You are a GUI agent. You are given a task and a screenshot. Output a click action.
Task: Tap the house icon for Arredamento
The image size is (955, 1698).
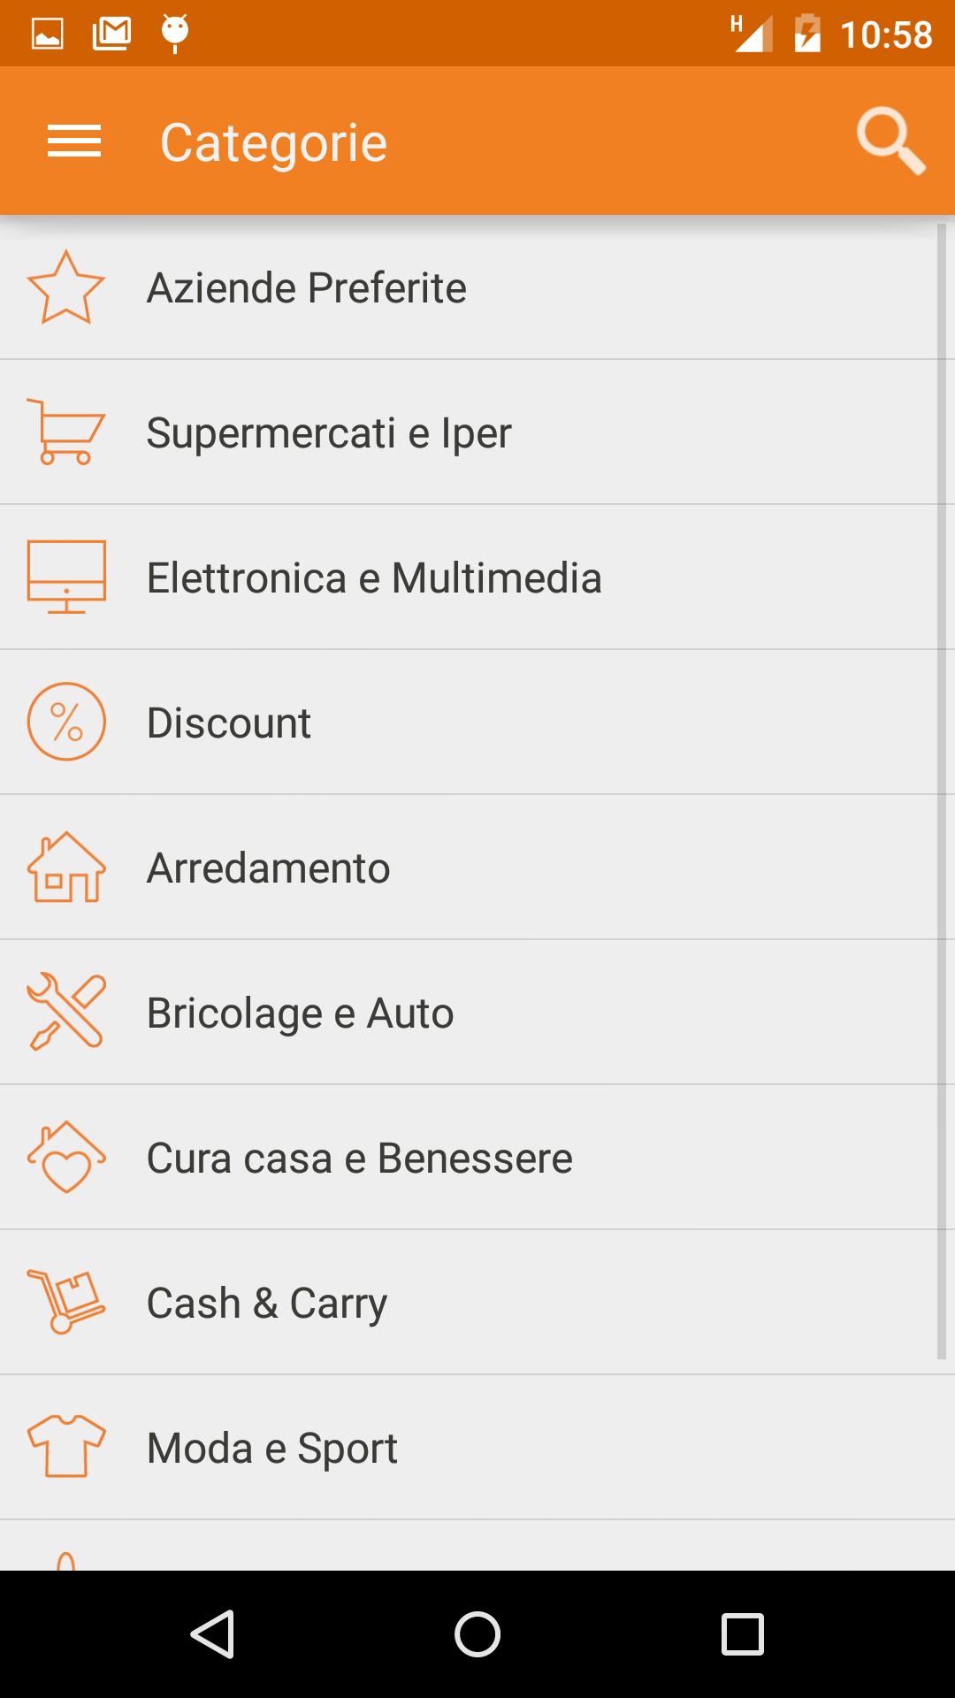click(x=66, y=868)
